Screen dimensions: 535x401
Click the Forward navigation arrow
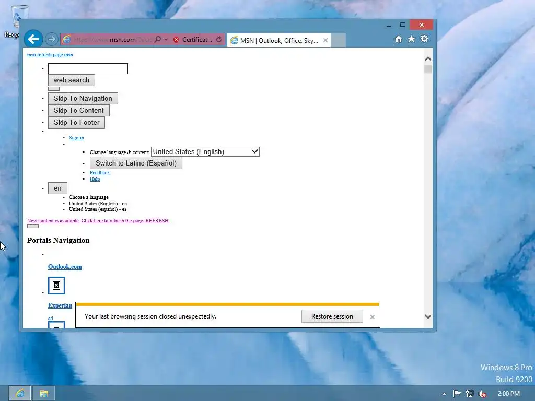pyautogui.click(x=52, y=39)
